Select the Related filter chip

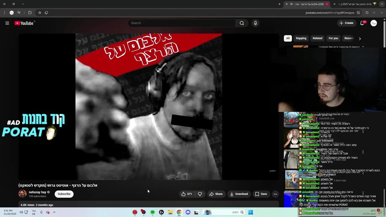click(317, 38)
